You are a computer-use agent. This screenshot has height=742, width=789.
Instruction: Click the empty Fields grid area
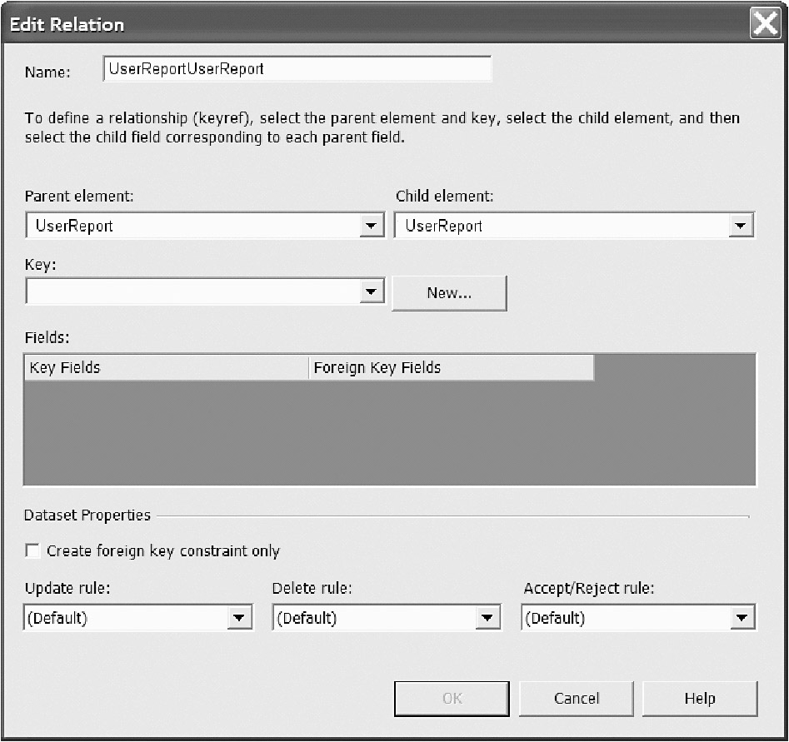388,433
